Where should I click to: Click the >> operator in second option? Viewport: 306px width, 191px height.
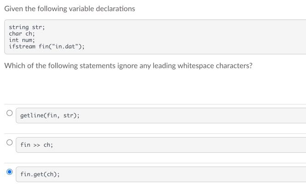[37, 145]
